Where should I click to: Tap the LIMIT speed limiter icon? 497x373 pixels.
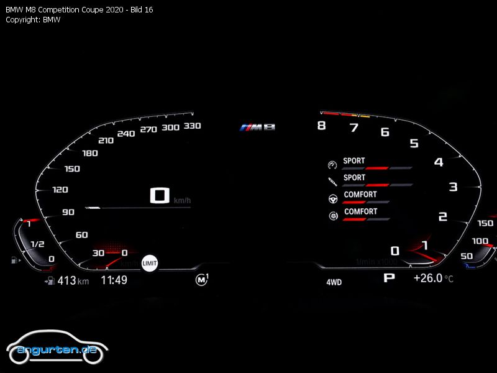click(x=149, y=263)
